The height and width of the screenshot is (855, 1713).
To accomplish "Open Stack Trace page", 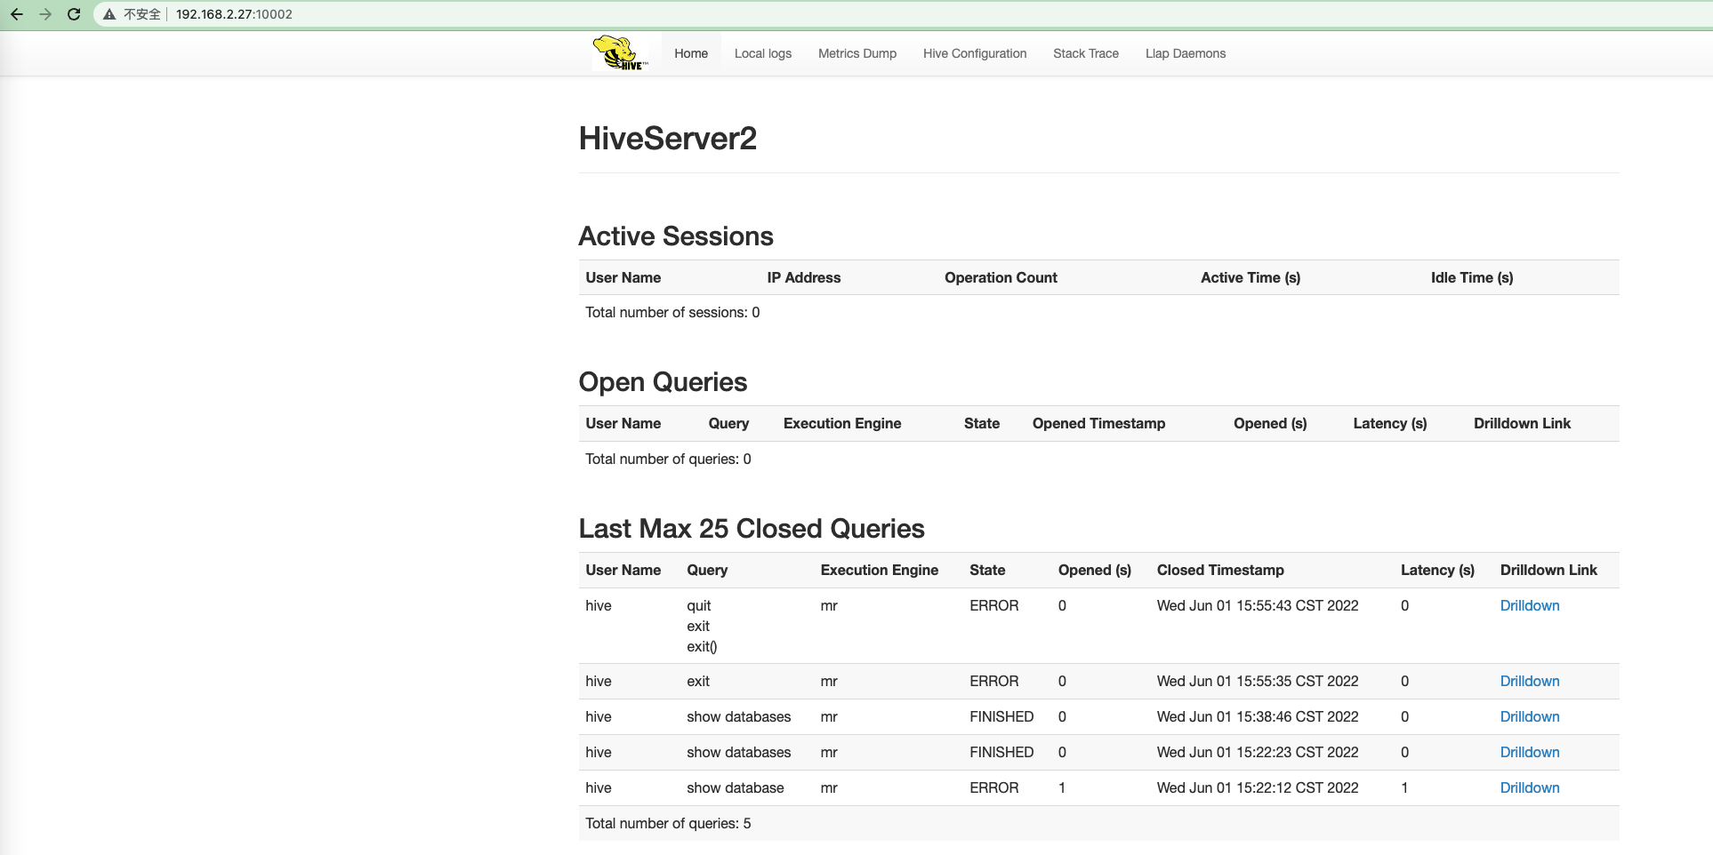I will click(x=1086, y=53).
